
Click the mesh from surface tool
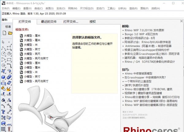9,83
